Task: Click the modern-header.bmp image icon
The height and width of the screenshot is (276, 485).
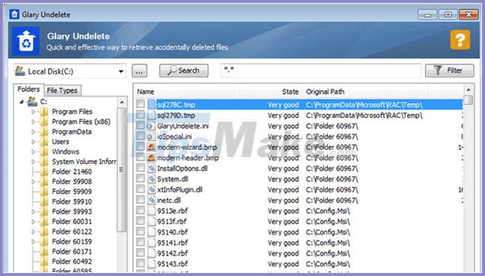Action: pyautogui.click(x=151, y=158)
